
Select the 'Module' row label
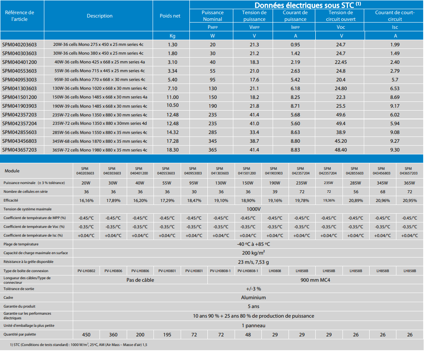(x=12, y=171)
